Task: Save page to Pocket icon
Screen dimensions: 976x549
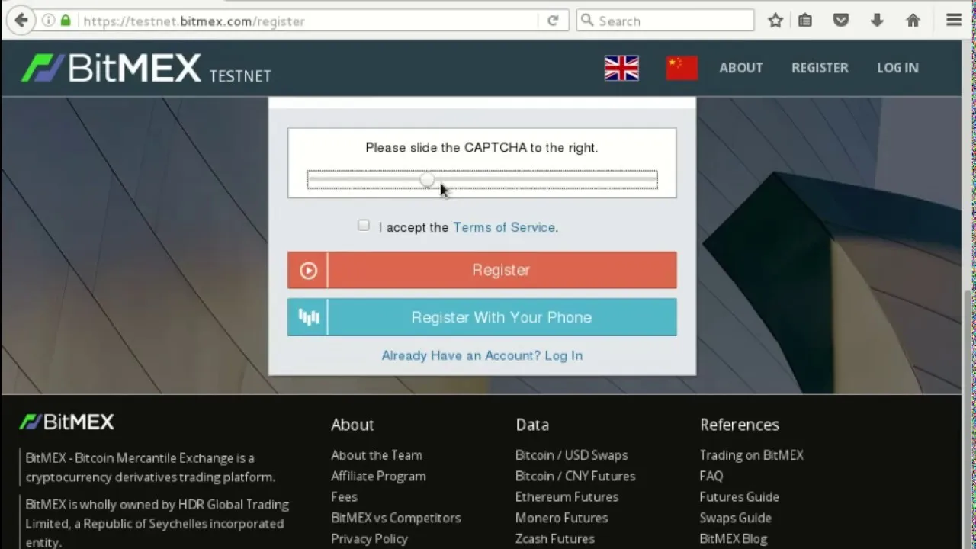Action: point(841,21)
